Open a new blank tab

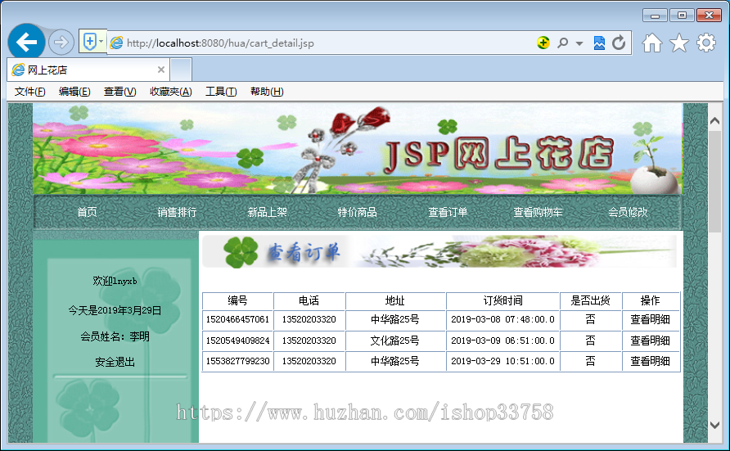[181, 70]
